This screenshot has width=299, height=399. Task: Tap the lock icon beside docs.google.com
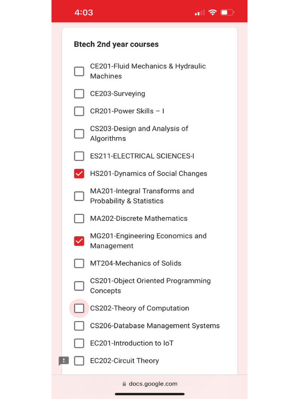124,384
